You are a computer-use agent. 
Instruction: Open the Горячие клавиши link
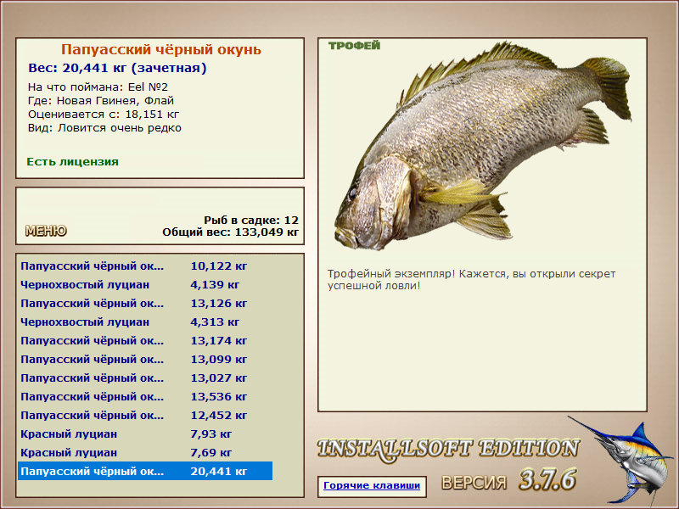[372, 485]
